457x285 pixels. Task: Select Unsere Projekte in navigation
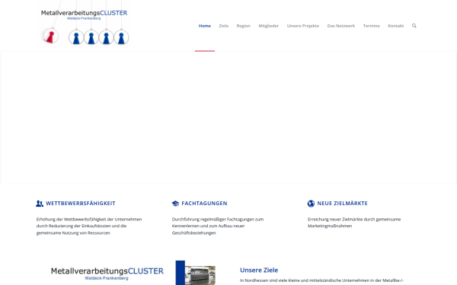(x=303, y=26)
